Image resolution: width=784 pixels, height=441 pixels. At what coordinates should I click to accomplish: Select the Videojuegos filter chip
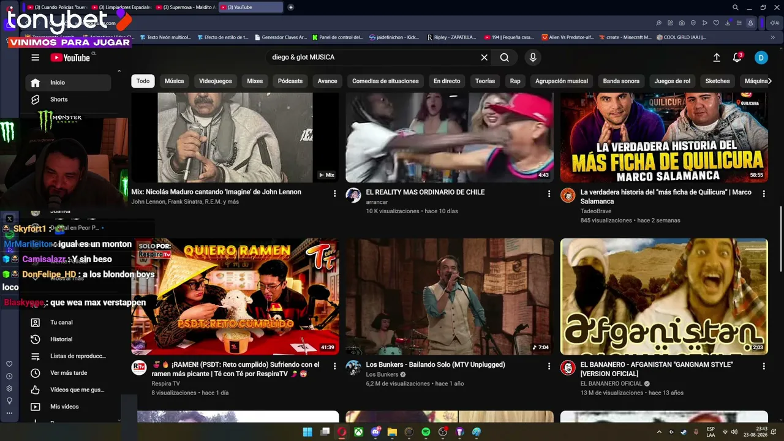[x=216, y=81]
